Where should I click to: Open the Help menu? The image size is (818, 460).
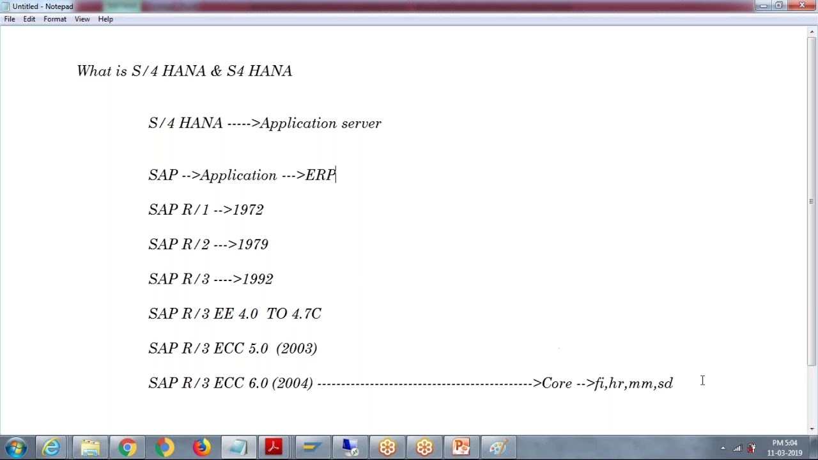click(x=105, y=19)
